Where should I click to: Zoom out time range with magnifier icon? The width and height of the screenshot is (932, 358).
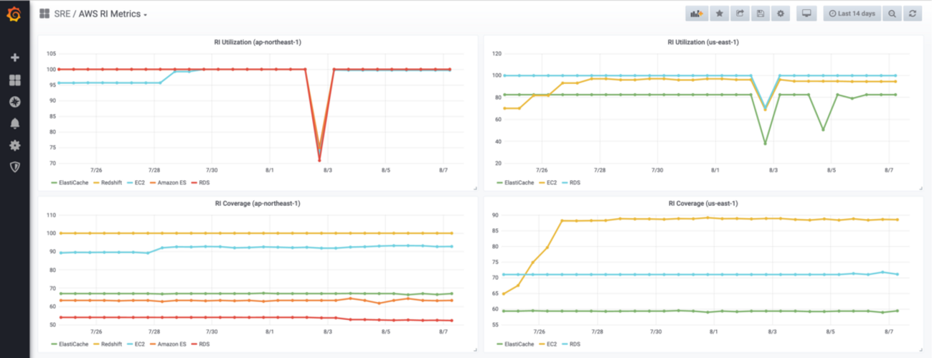[892, 14]
